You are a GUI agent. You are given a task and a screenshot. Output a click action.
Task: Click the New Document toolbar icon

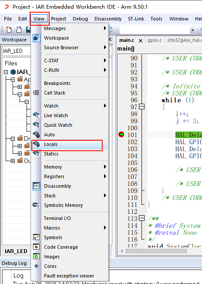pyautogui.click(x=9, y=30)
